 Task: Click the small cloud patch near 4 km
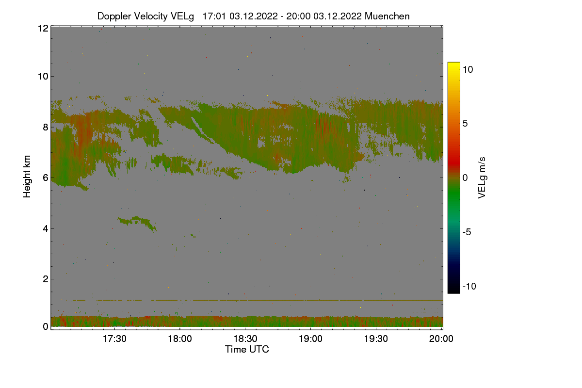point(137,223)
